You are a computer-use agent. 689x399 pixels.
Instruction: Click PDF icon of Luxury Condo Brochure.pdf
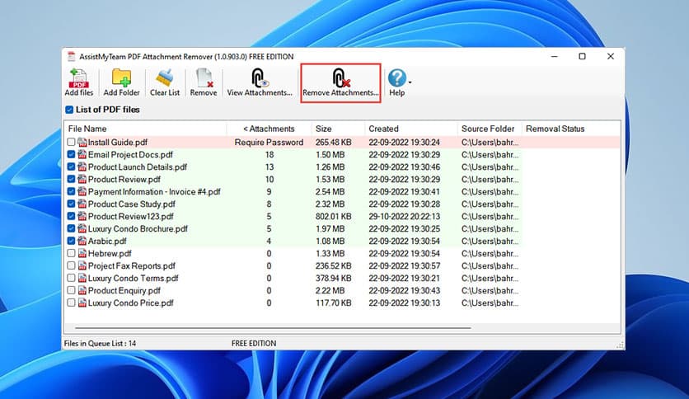pos(82,228)
